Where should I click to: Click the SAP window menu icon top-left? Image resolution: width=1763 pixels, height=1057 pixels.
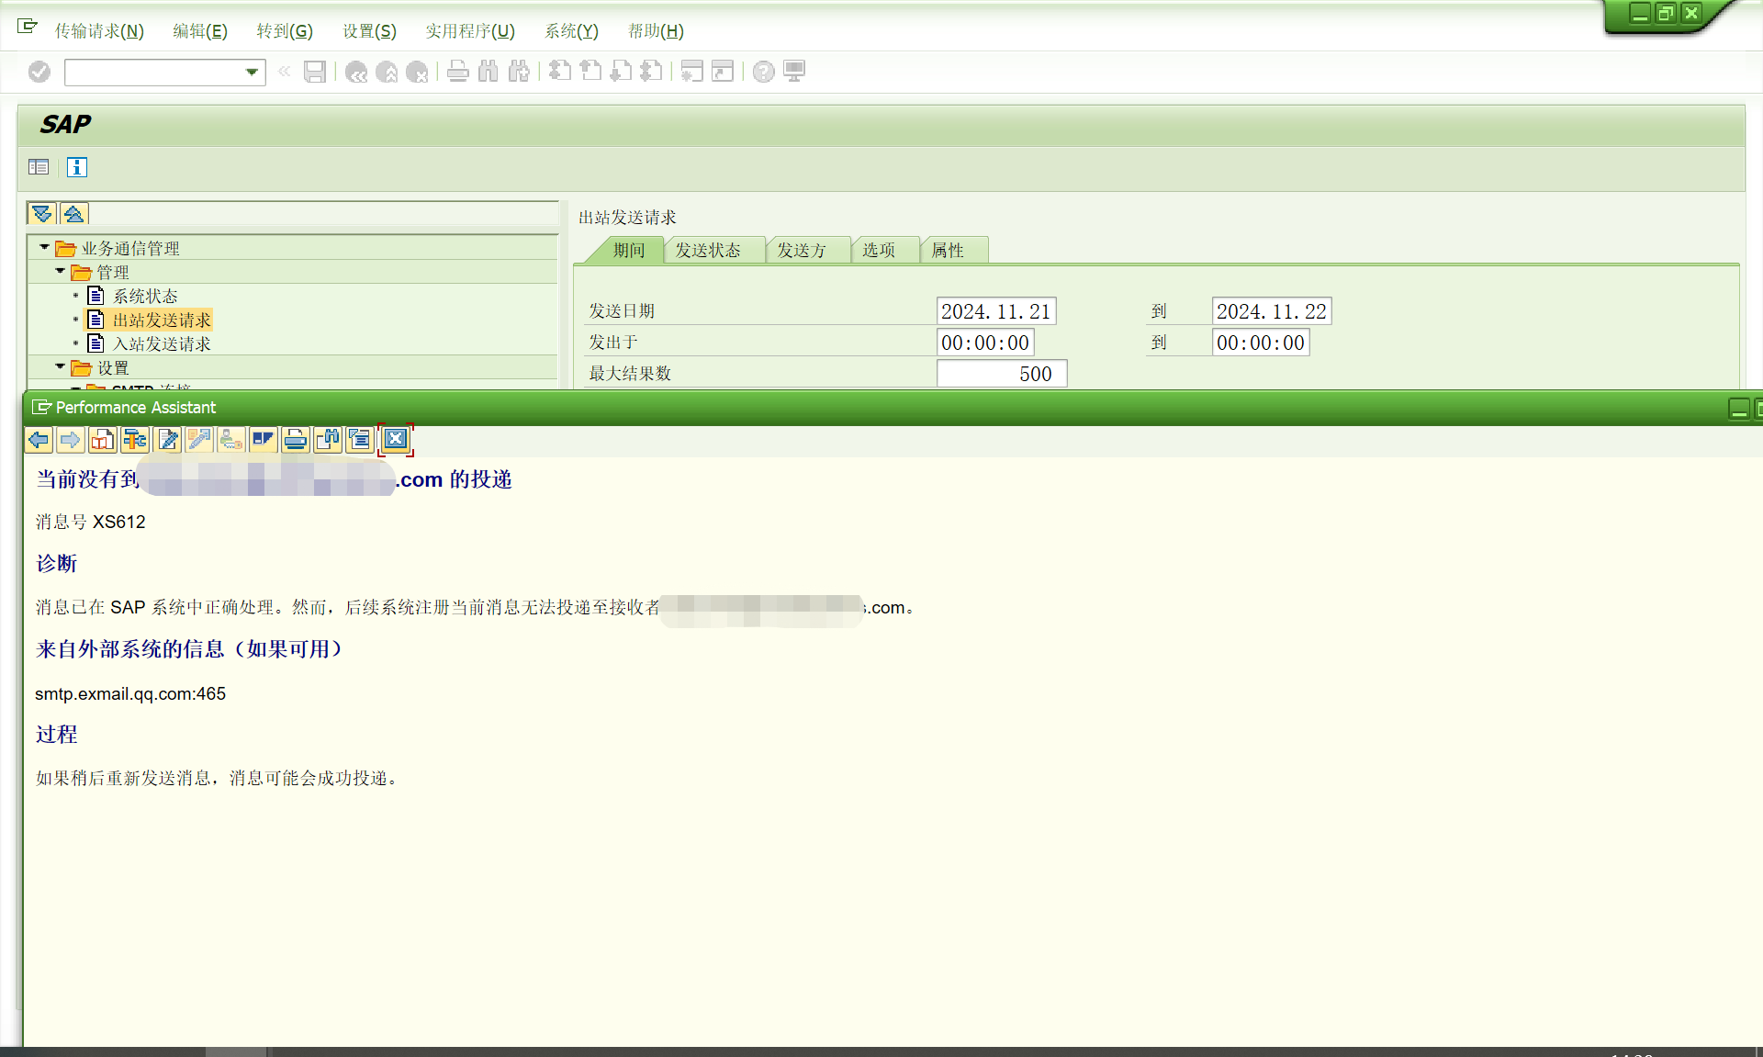pyautogui.click(x=28, y=26)
